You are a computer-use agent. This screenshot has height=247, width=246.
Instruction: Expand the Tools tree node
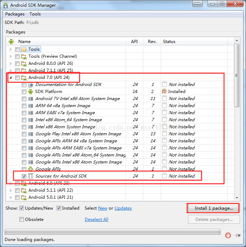click(x=11, y=49)
